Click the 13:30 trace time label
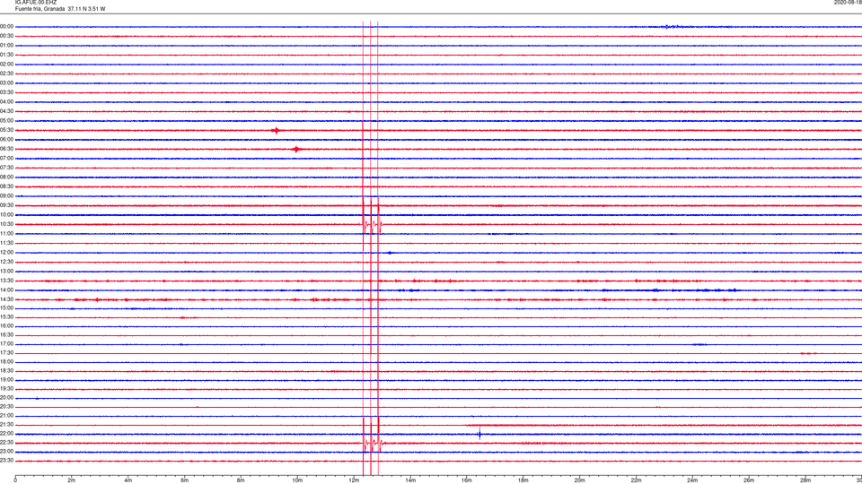This screenshot has width=862, height=484. click(x=6, y=281)
